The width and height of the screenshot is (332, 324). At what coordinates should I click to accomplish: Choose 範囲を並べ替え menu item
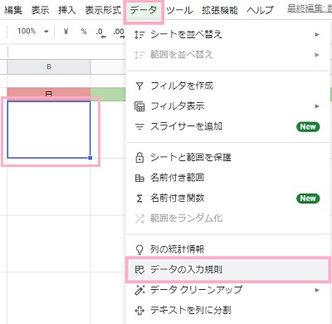tap(227, 55)
